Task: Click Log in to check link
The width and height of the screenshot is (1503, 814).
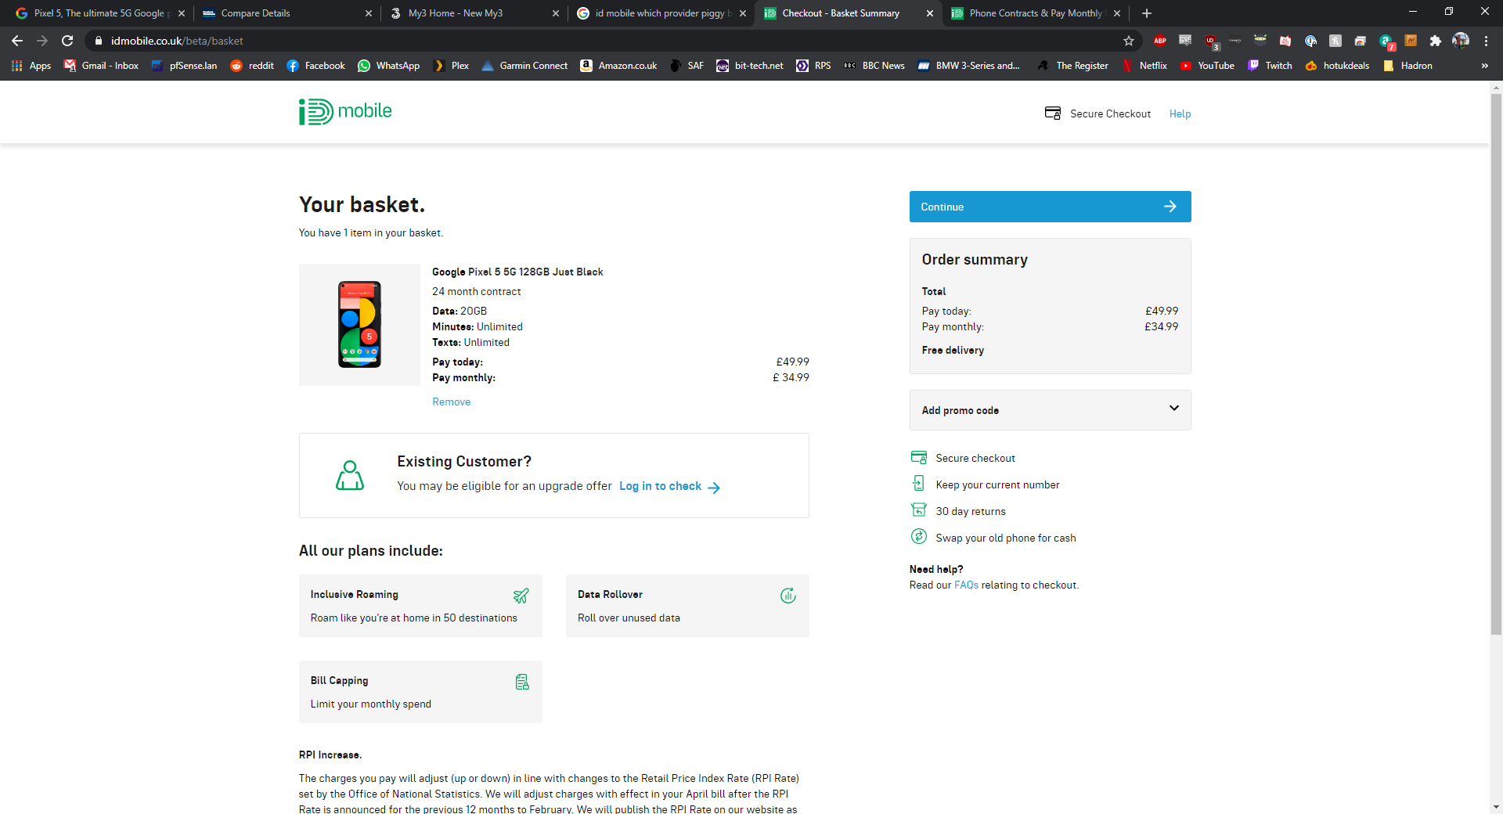Action: [669, 486]
